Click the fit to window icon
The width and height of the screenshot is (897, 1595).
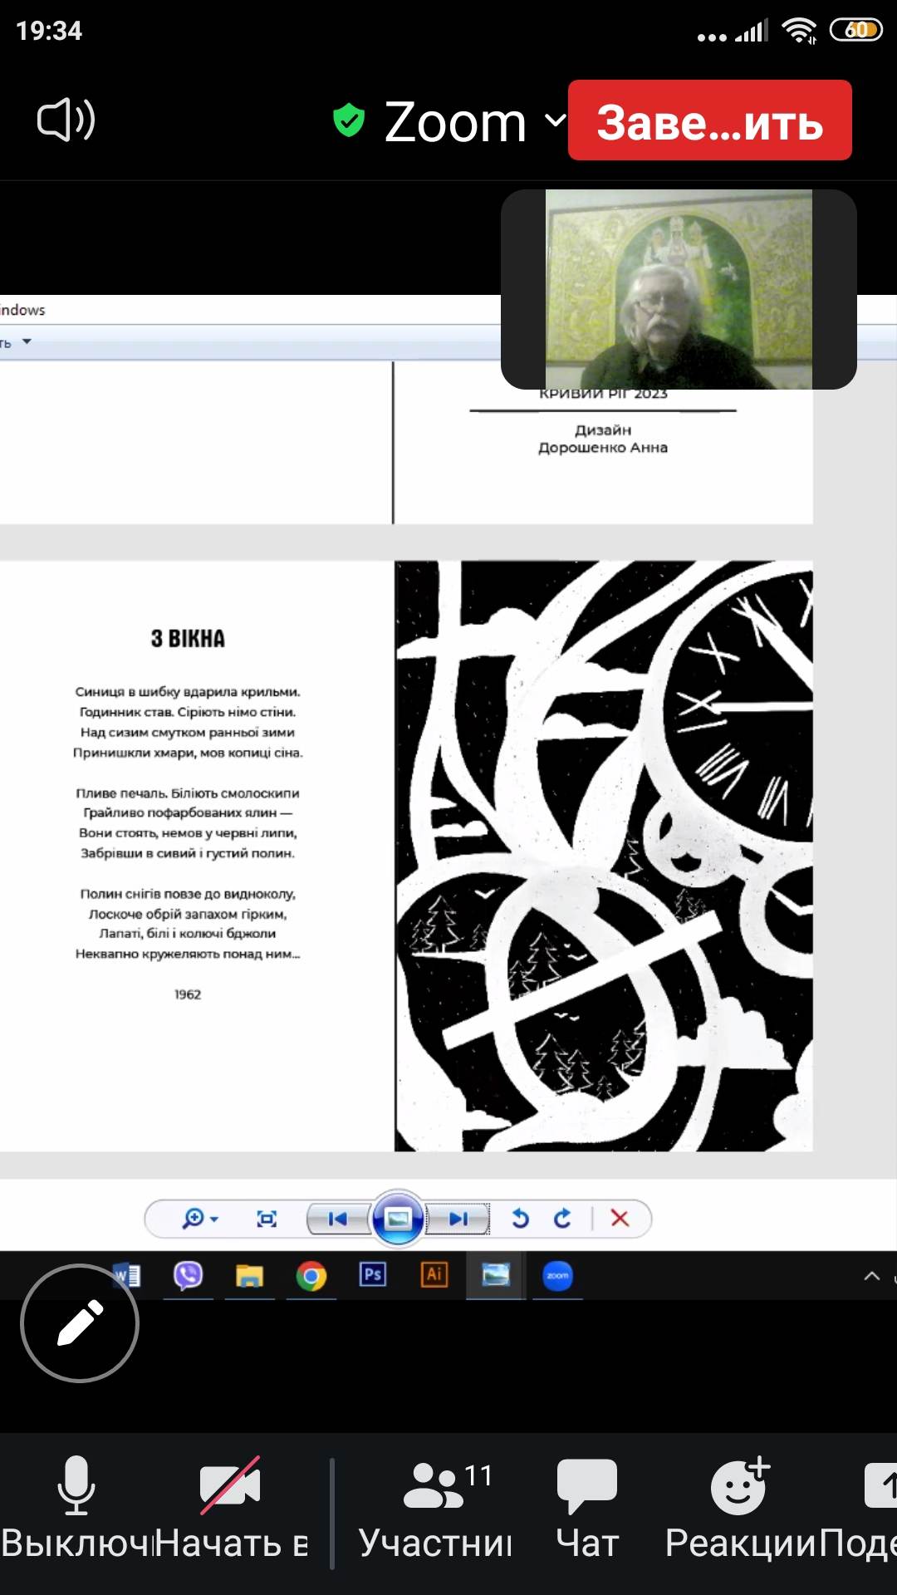click(x=267, y=1219)
